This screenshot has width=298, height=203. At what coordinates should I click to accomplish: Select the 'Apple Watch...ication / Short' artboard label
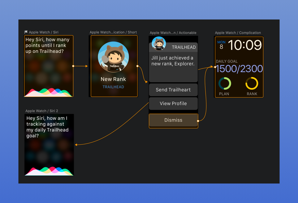pos(113,32)
